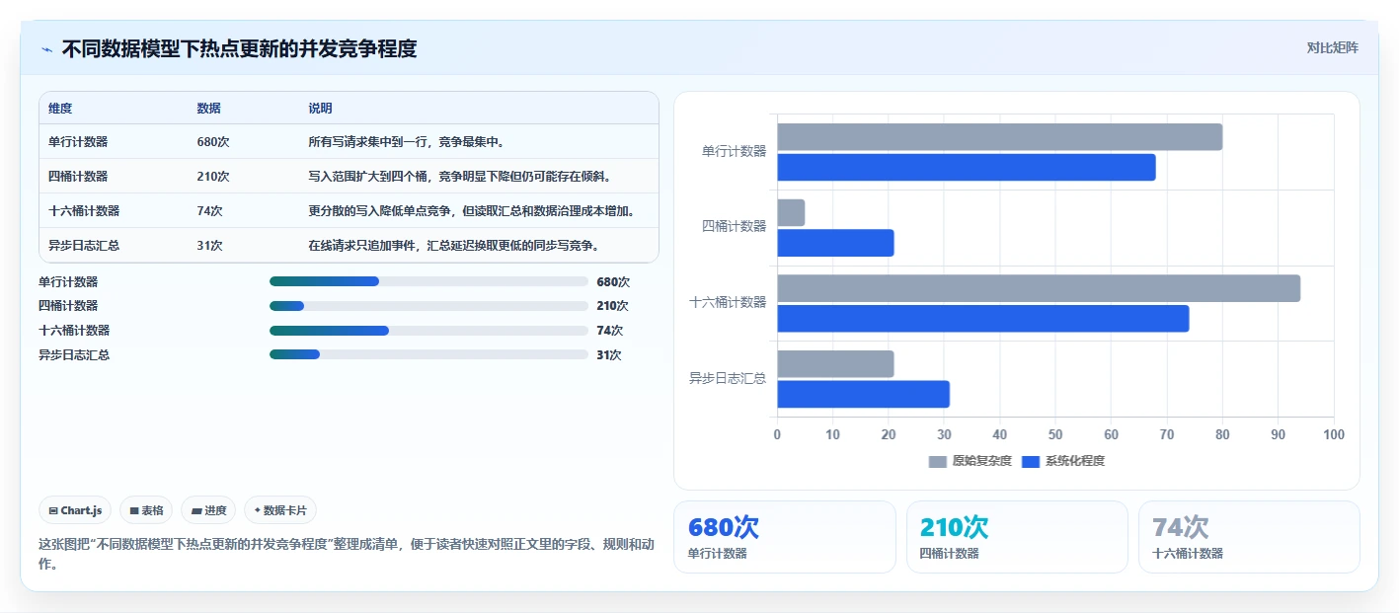Image resolution: width=1399 pixels, height=613 pixels.
Task: Click the 数据 table column header
Action: (x=209, y=109)
